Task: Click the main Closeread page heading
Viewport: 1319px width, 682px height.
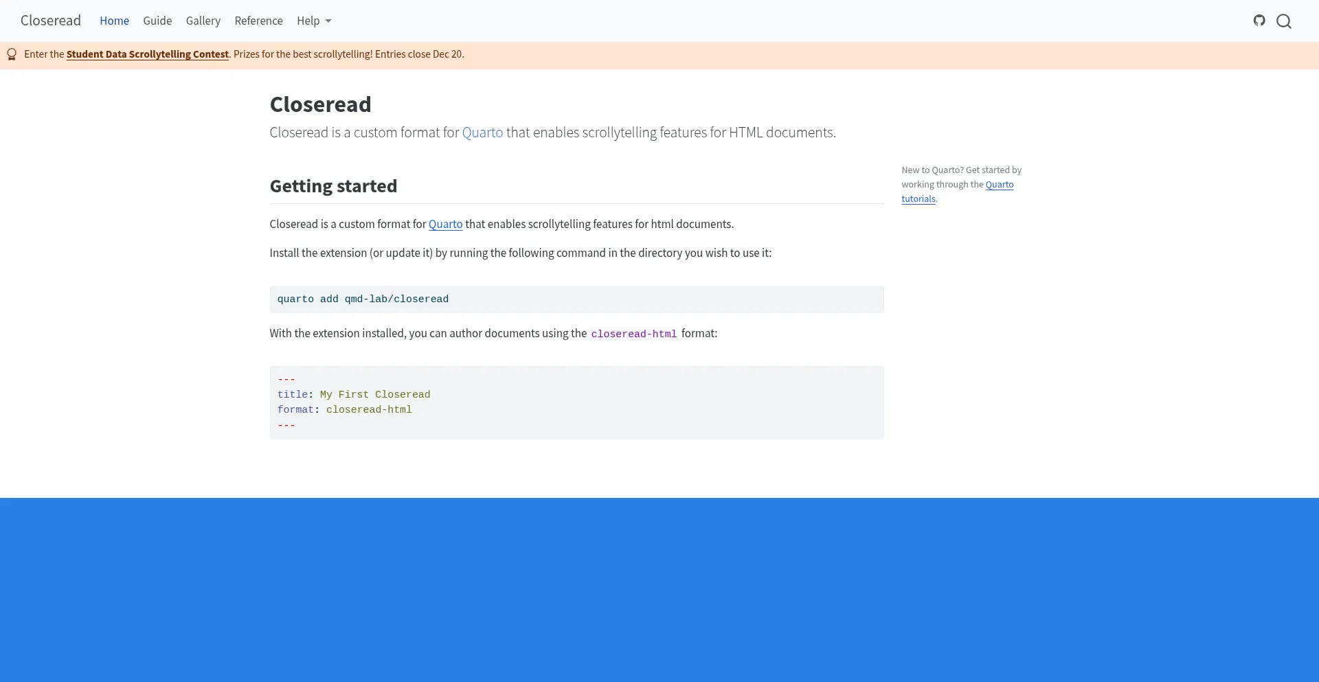Action: 320,104
